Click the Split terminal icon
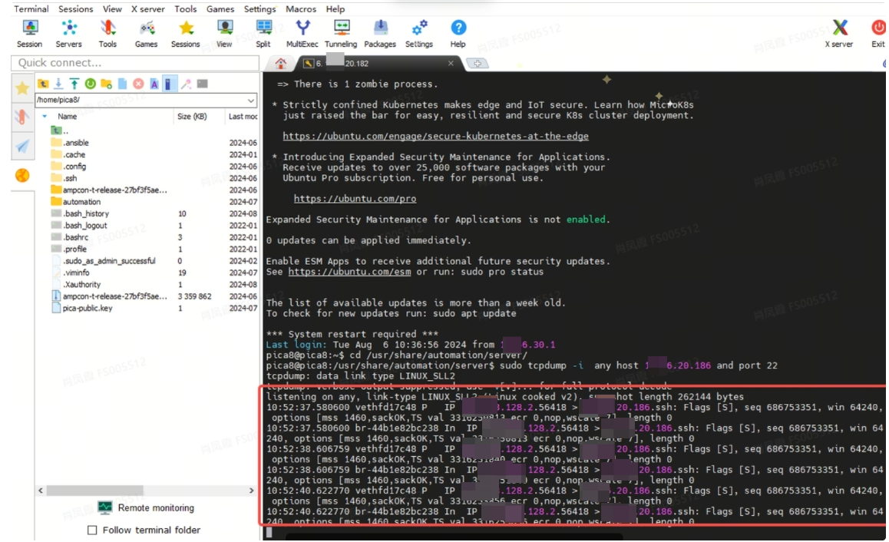 pyautogui.click(x=263, y=33)
